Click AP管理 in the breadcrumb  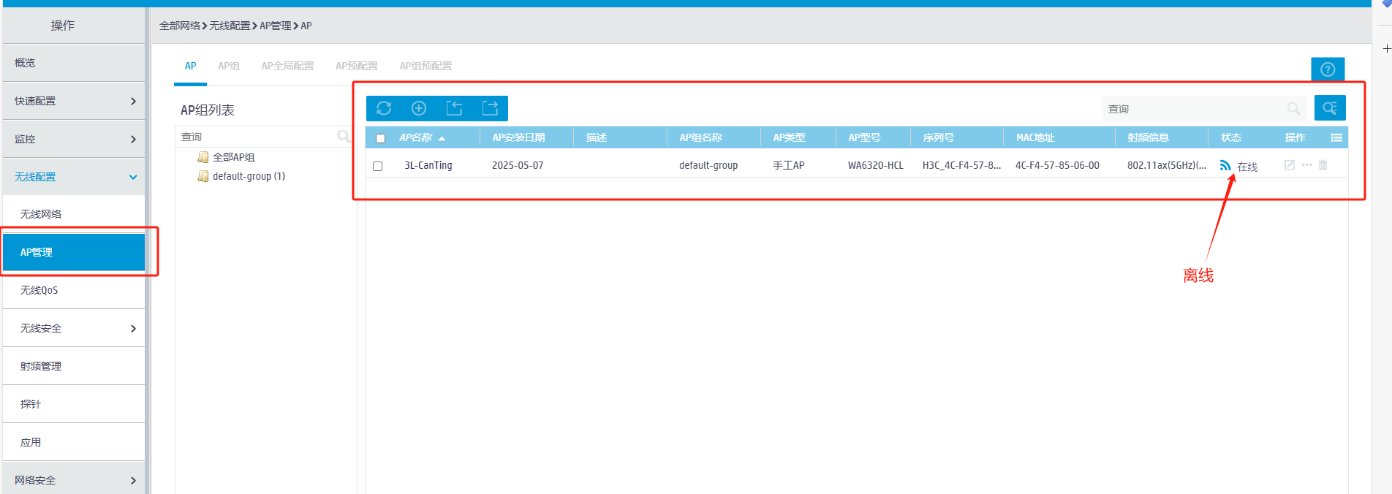[x=276, y=26]
